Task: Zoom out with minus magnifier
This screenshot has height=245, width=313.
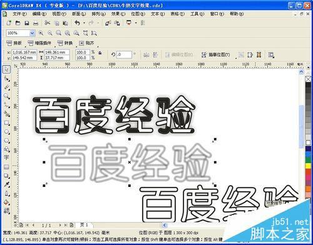Action: pyautogui.click(x=50, y=33)
